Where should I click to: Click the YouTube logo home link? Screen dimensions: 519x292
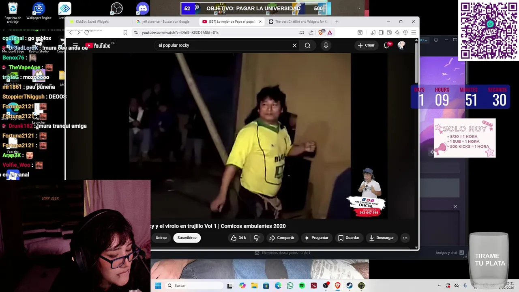tap(98, 45)
